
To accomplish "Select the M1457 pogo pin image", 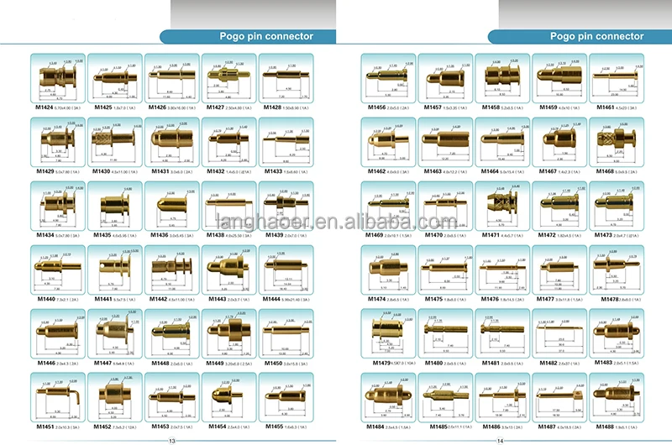I will pos(445,78).
